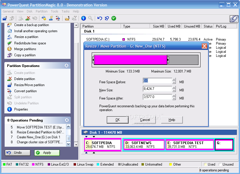
Task: Click the Free Space After input field
Action: (x=157, y=97)
